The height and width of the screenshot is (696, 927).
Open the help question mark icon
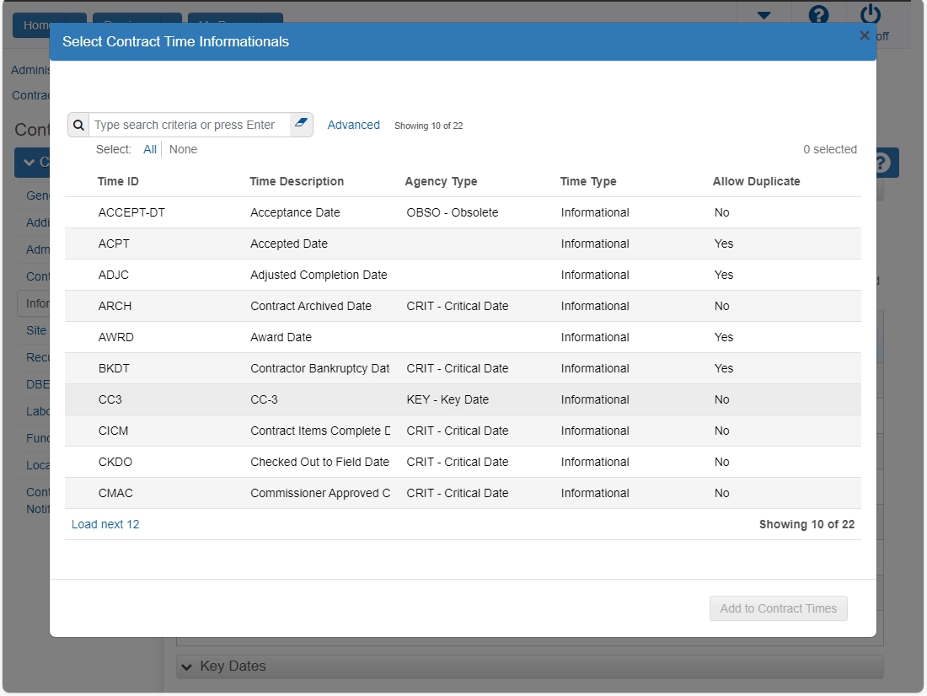(818, 14)
